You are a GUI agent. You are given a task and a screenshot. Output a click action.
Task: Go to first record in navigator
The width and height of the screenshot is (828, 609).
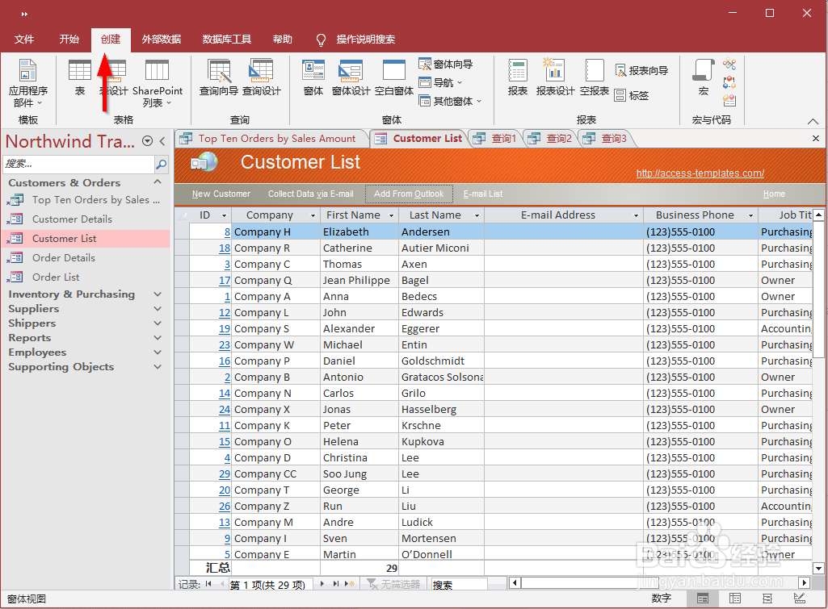(x=208, y=584)
